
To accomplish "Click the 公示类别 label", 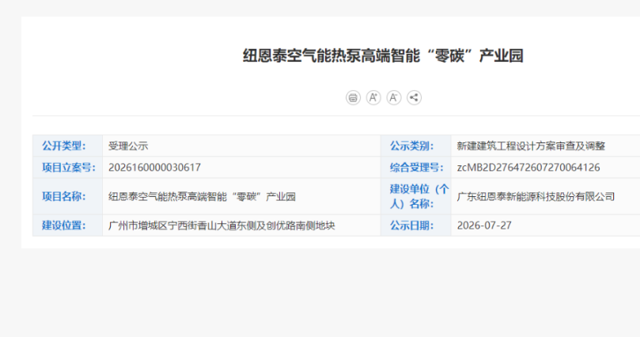I will click(x=411, y=146).
